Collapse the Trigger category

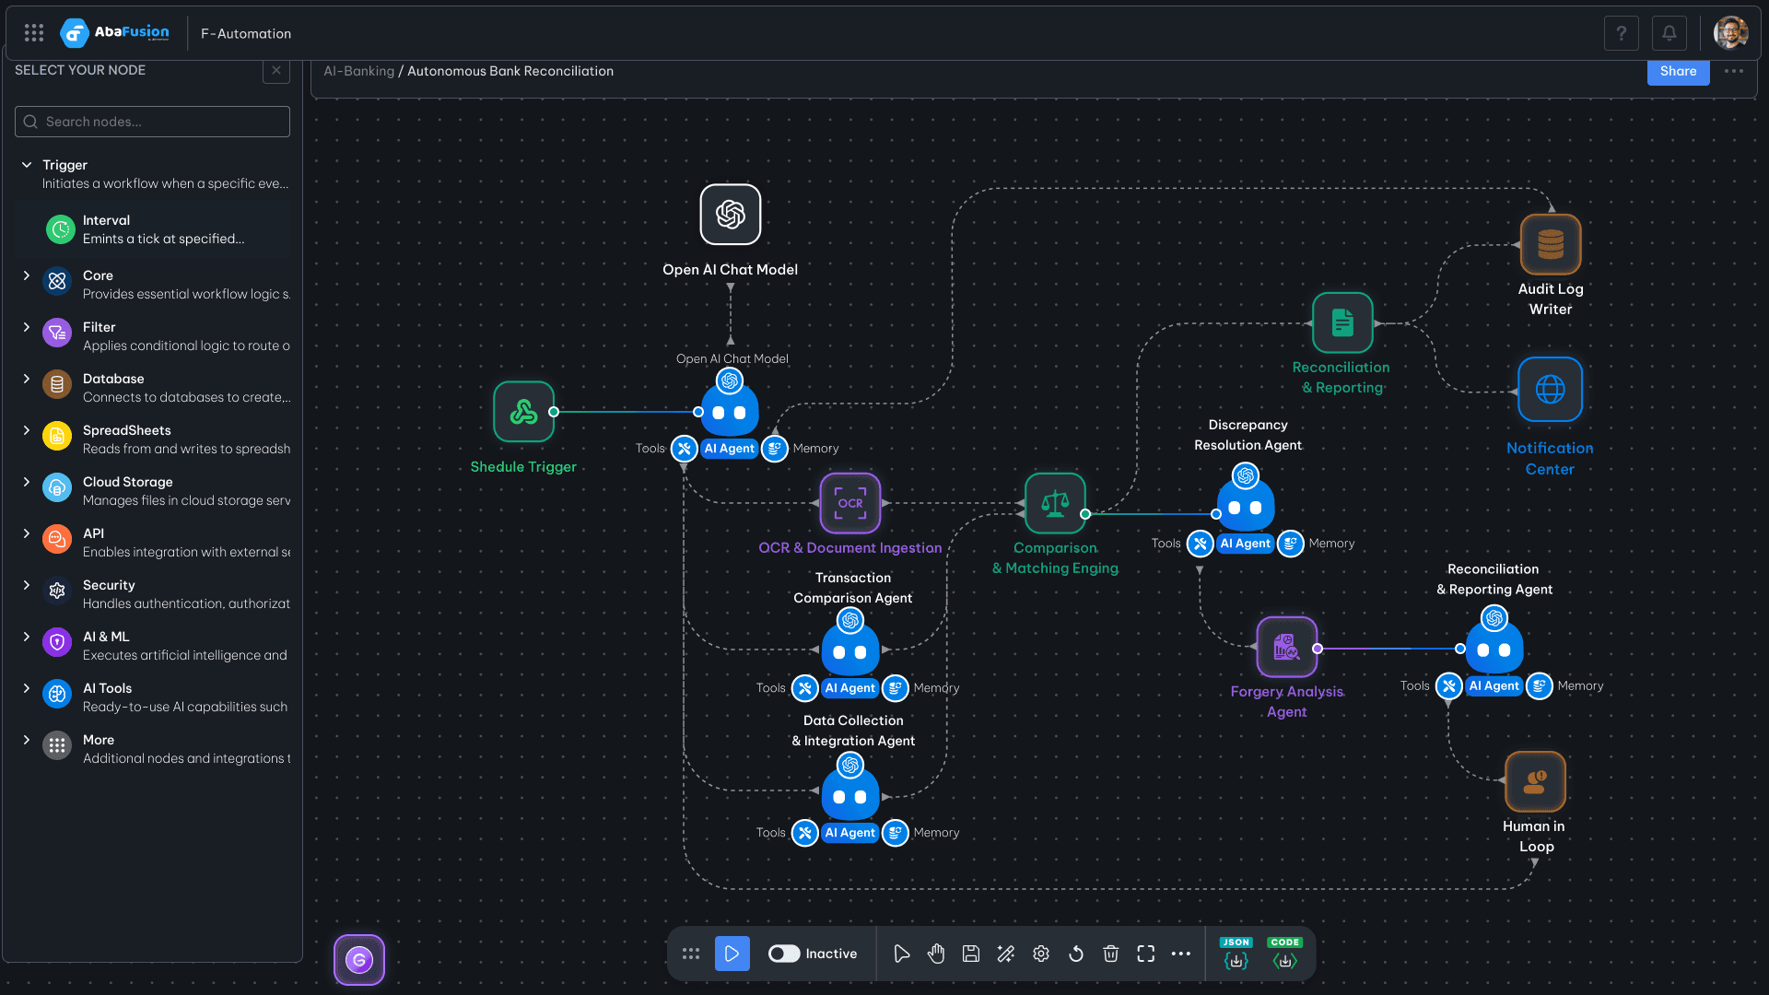(27, 165)
